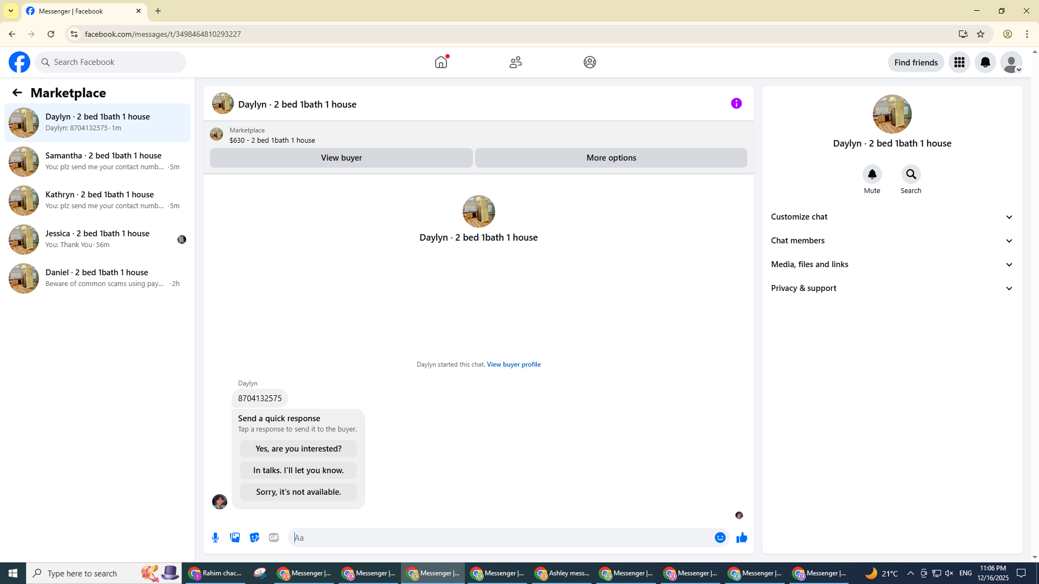Viewport: 1039px width, 584px height.
Task: Expand Privacy & support section
Action: tap(892, 288)
